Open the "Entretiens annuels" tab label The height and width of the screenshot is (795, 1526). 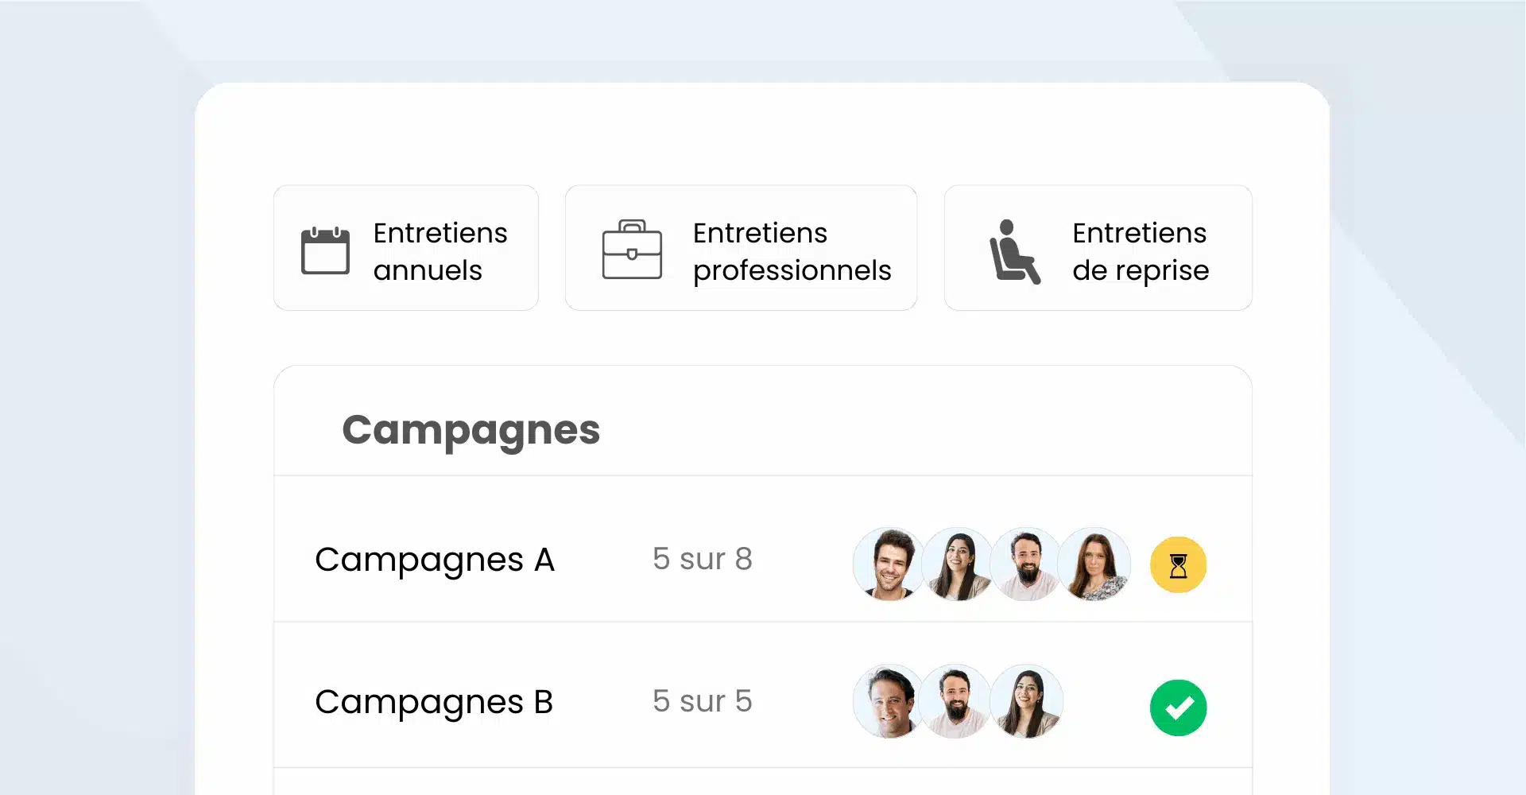[x=440, y=251]
